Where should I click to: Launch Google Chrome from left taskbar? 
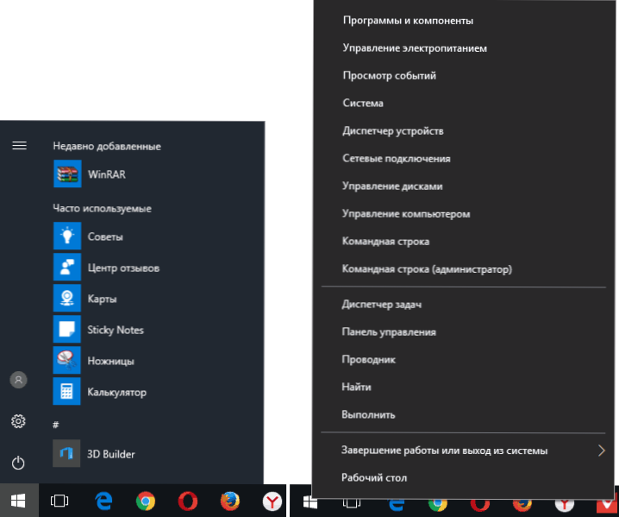coord(146,501)
